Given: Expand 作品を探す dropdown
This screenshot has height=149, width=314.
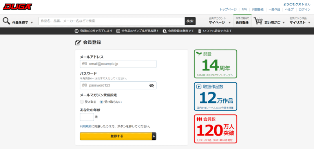Looking at the screenshot, I should tap(32, 23).
